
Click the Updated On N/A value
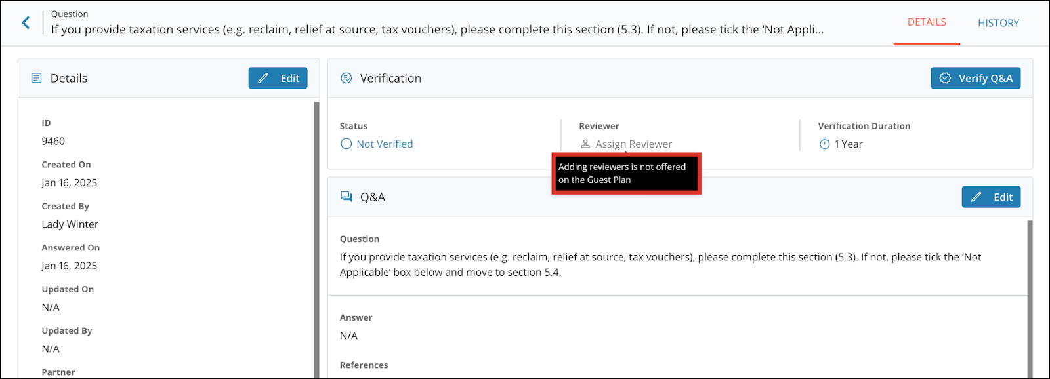click(x=51, y=307)
